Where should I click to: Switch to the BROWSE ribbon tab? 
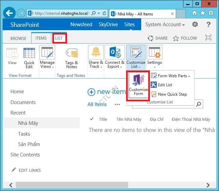pos(18,38)
